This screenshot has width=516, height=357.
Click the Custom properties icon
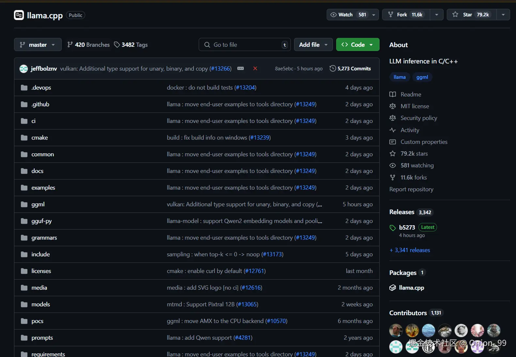[x=393, y=142]
